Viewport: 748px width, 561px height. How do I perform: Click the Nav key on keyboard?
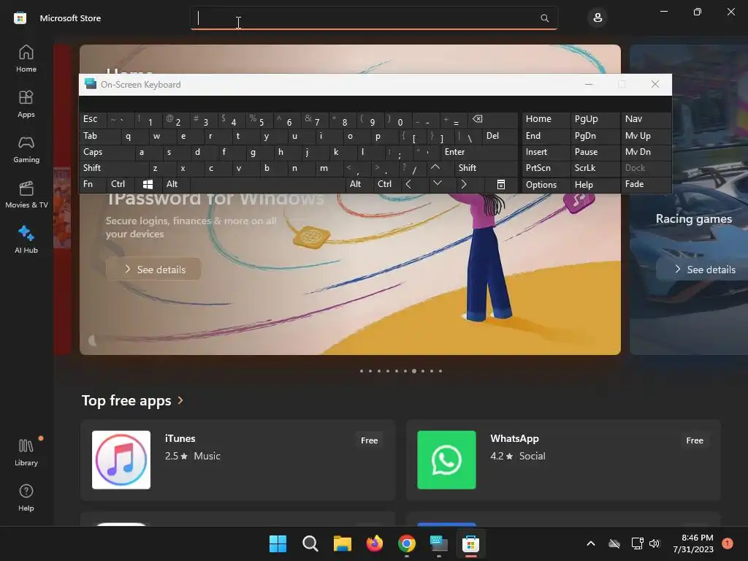pyautogui.click(x=646, y=119)
